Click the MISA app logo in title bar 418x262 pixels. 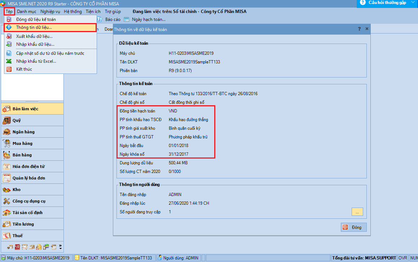coord(3,4)
